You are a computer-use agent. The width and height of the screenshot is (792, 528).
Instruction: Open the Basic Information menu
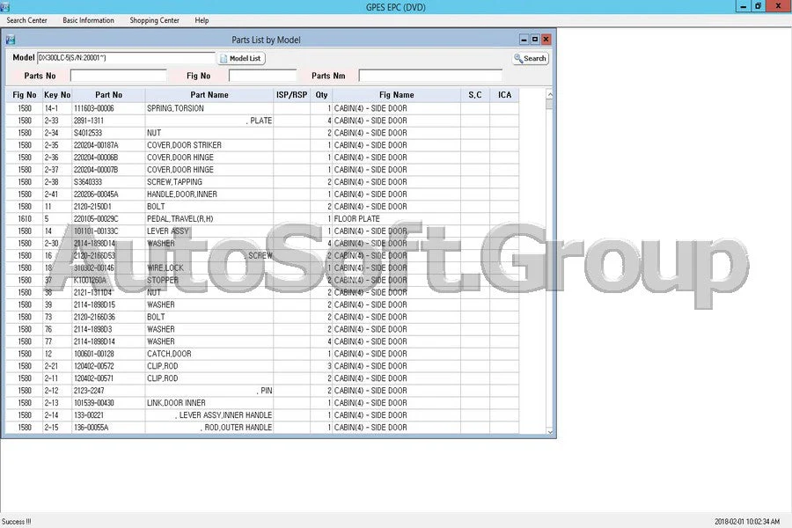click(88, 19)
